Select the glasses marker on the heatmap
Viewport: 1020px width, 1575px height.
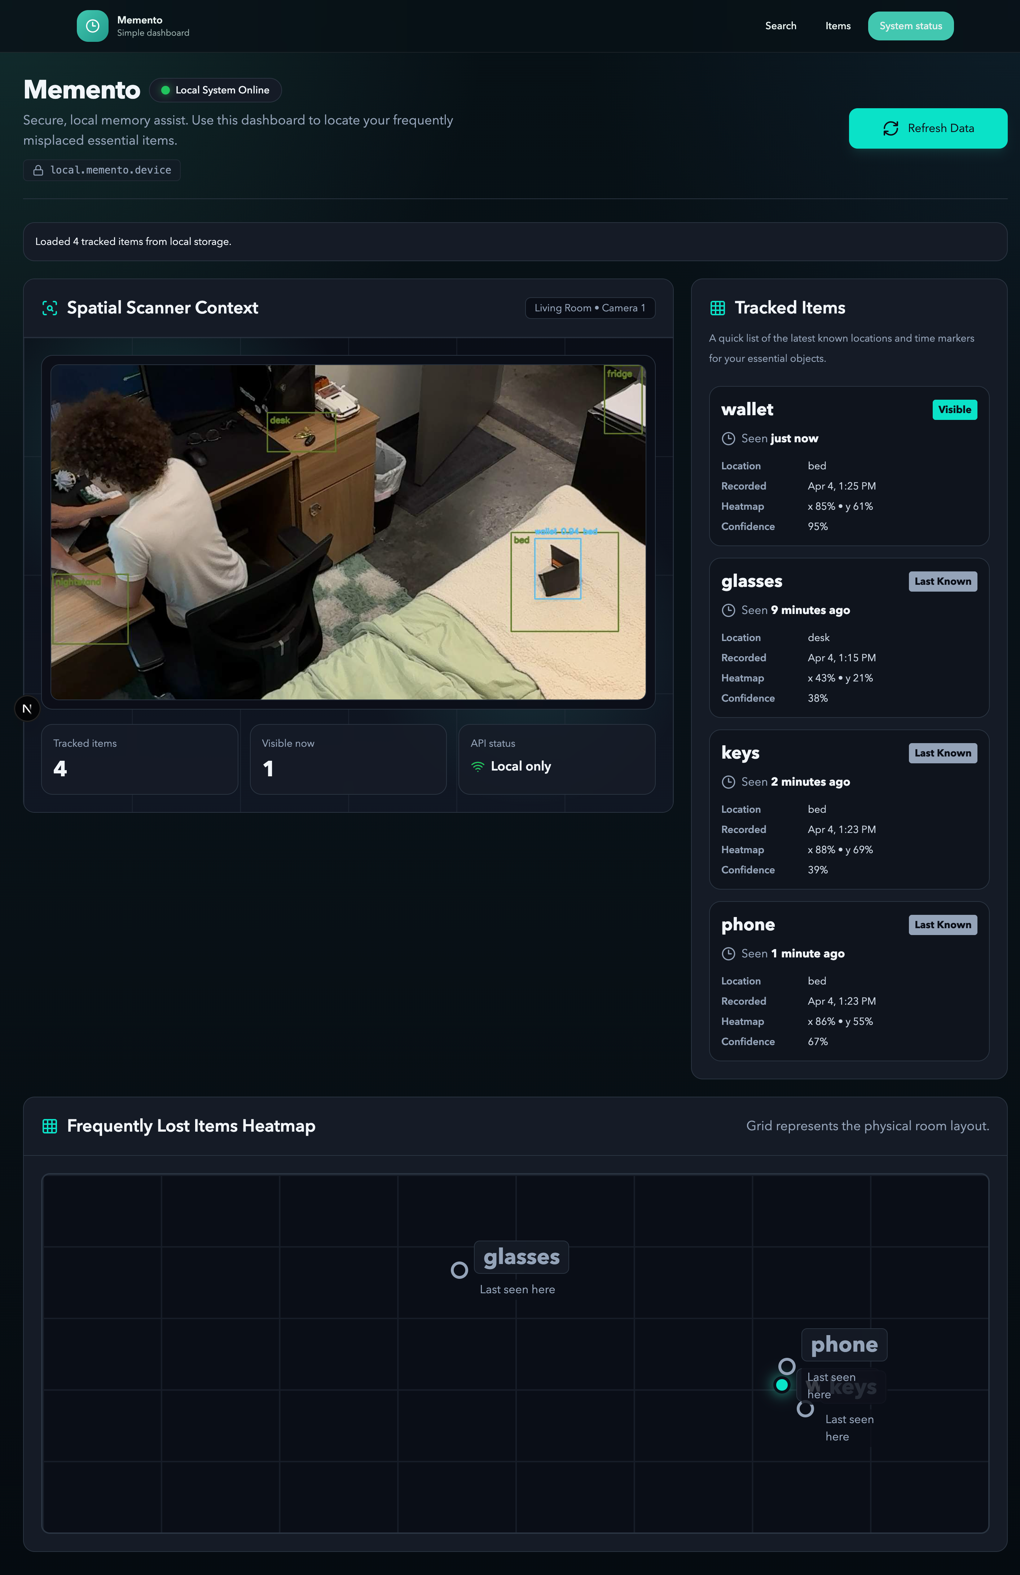coord(459,1270)
